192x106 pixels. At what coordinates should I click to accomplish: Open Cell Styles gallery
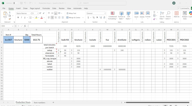(x=128, y=16)
